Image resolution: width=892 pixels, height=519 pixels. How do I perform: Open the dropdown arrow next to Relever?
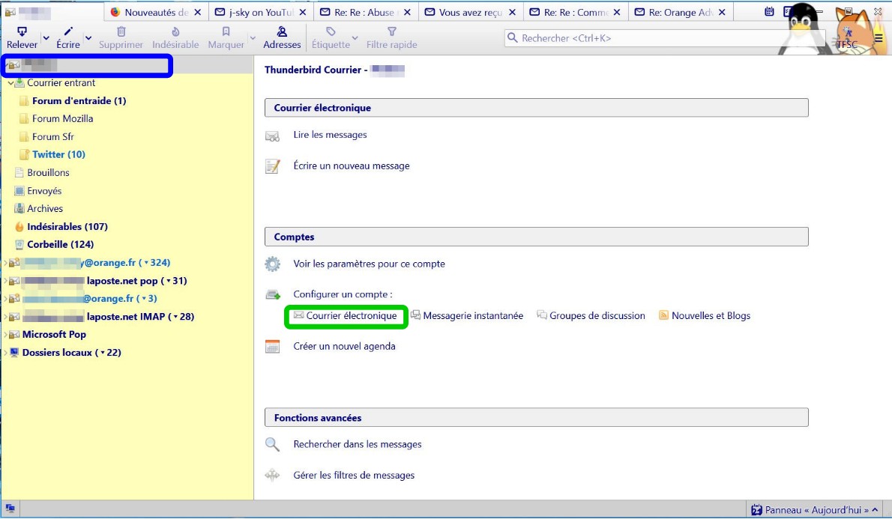46,38
